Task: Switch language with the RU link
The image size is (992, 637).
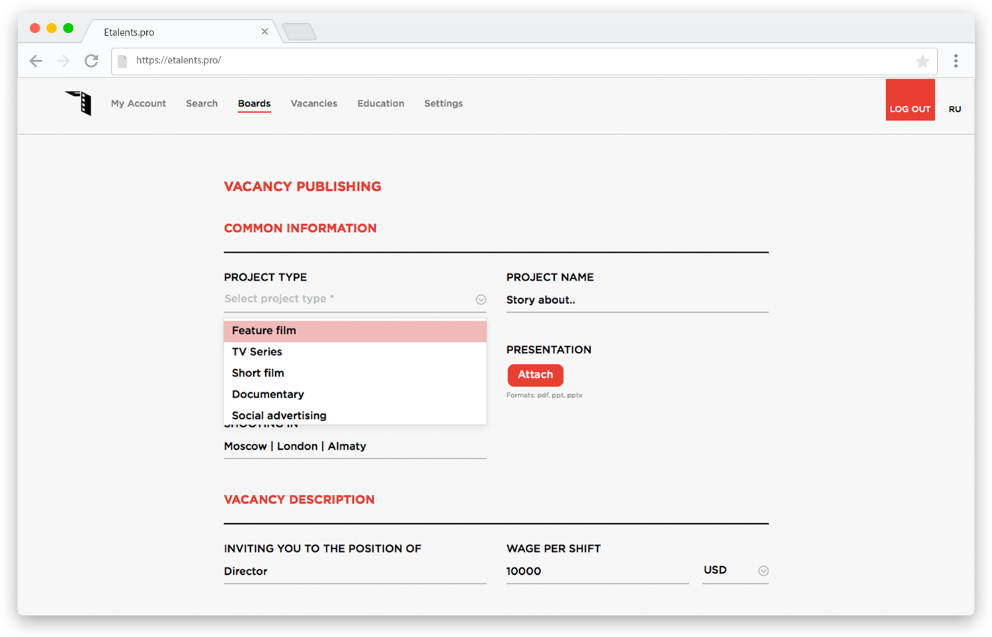Action: tap(954, 109)
